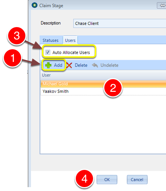This screenshot has height=191, width=166.
Task: Dismiss the dialog with Cancel
Action: pos(137,179)
